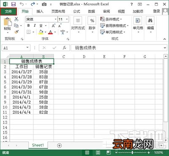Open the 对齐方式 alignment group
The width and height of the screenshot is (169, 156).
click(78, 25)
